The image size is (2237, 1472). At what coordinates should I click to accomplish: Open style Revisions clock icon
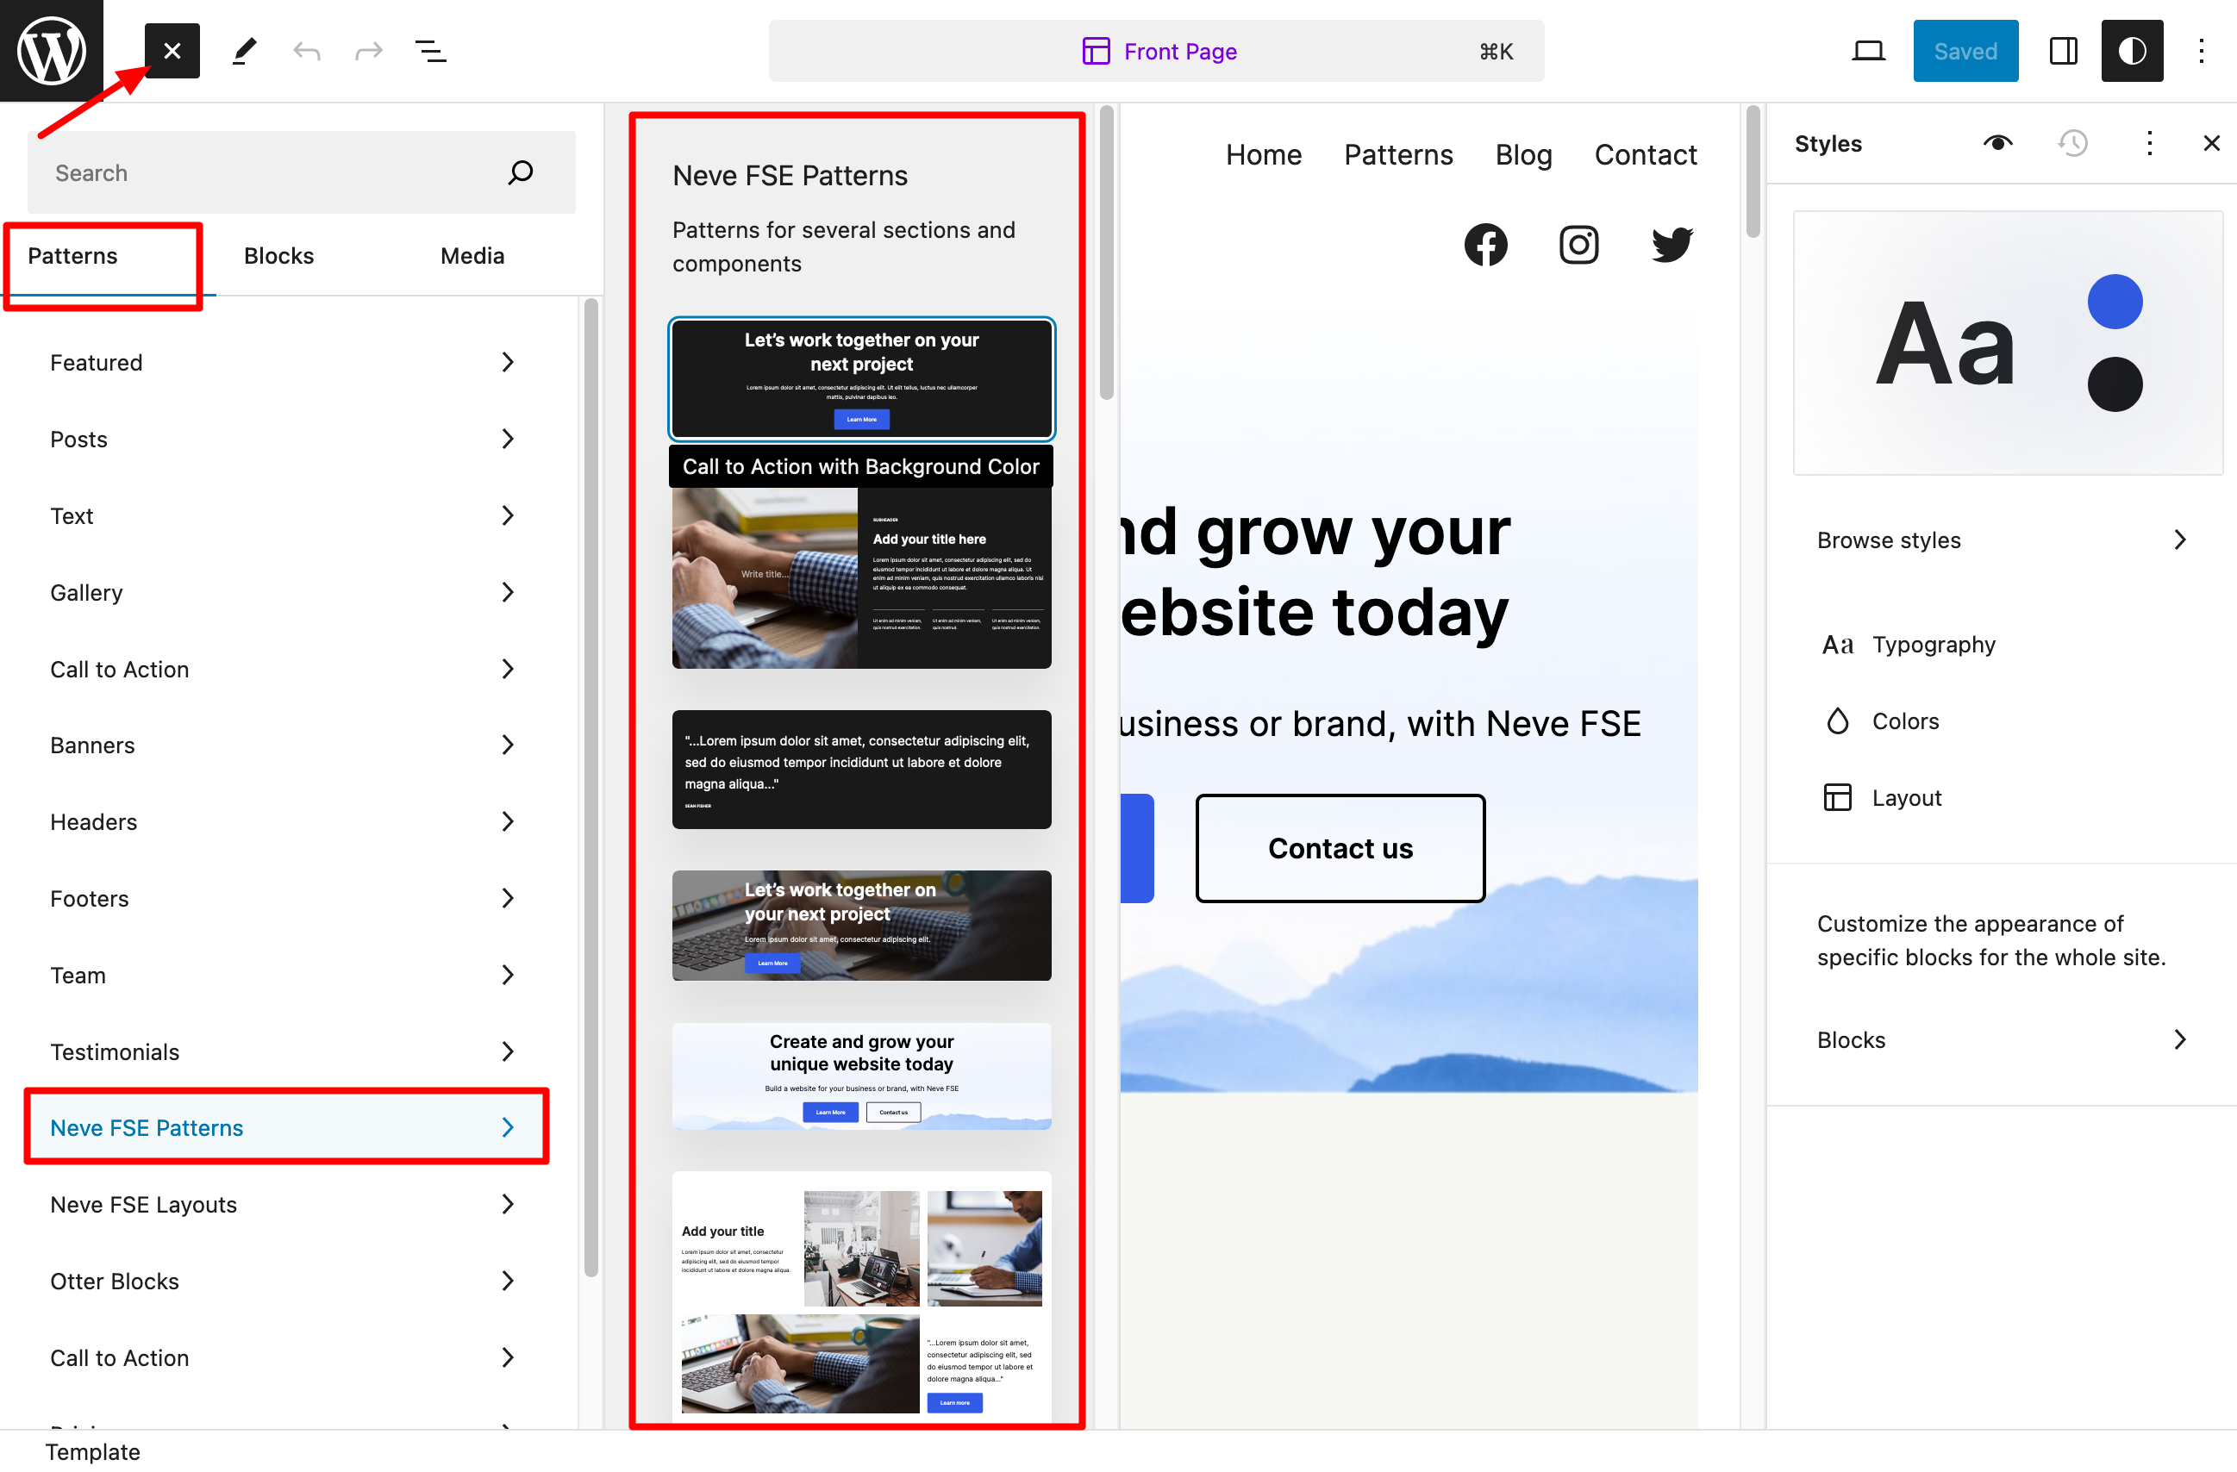(2072, 143)
